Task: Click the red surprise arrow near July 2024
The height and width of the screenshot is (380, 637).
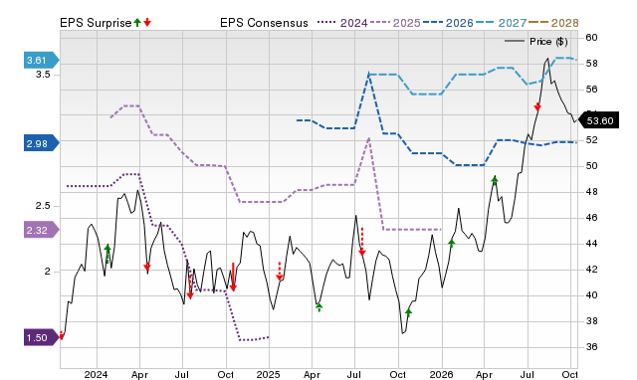Action: (x=190, y=286)
